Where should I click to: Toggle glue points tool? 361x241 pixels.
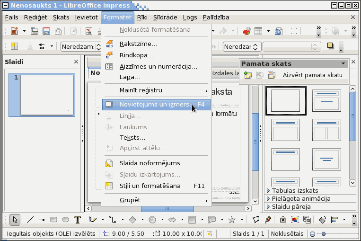pos(268,220)
